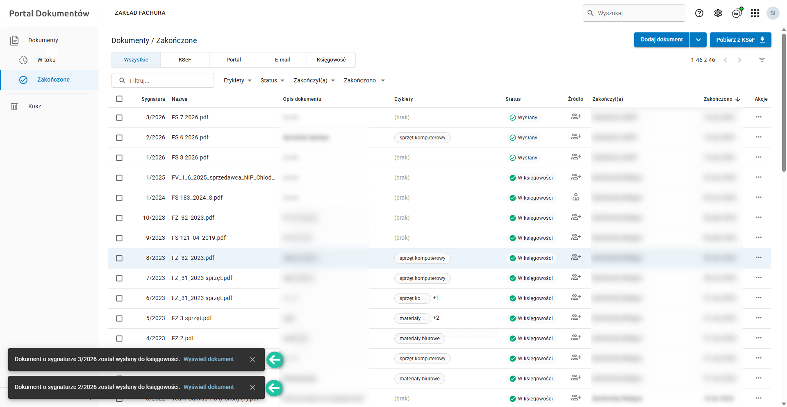The width and height of the screenshot is (787, 407).
Task: Click the Pobierz z KSeF button
Action: coord(740,40)
